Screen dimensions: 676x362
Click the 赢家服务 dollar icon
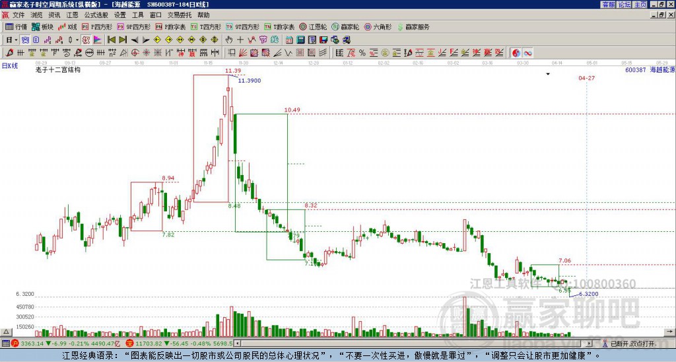click(403, 27)
